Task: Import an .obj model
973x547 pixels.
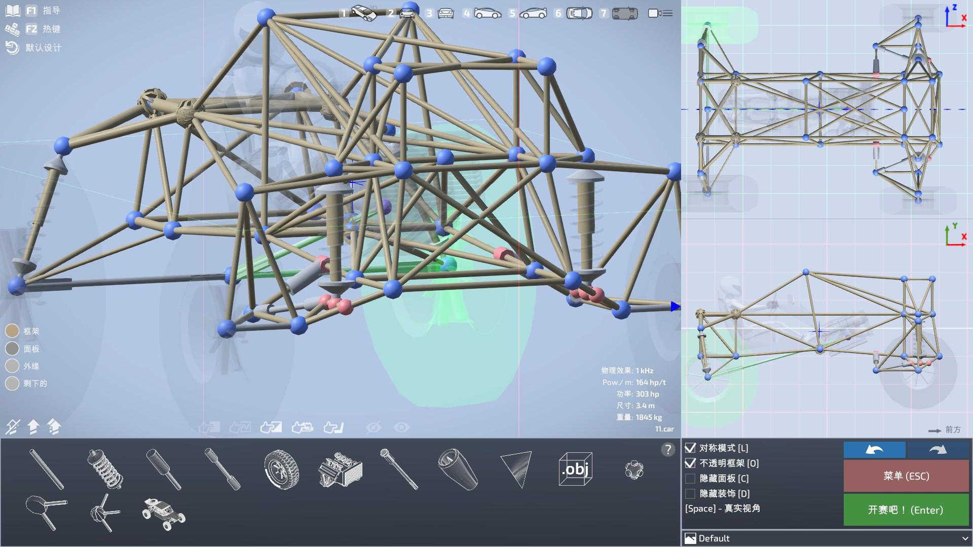Action: coord(575,470)
